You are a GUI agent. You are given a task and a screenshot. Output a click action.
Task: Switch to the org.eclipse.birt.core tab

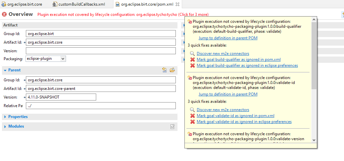point(24,4)
